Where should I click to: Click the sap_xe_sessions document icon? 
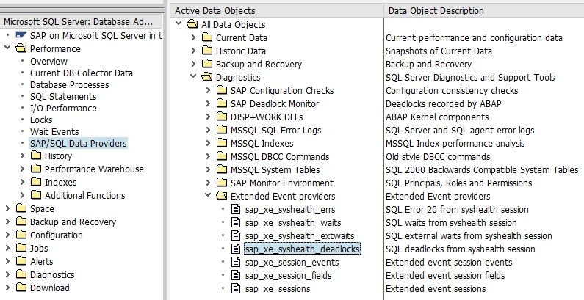(236, 289)
